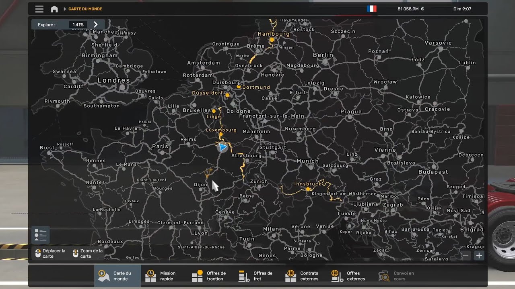This screenshot has height=289, width=515.
Task: Click the Budapest city label
Action: tap(433, 172)
